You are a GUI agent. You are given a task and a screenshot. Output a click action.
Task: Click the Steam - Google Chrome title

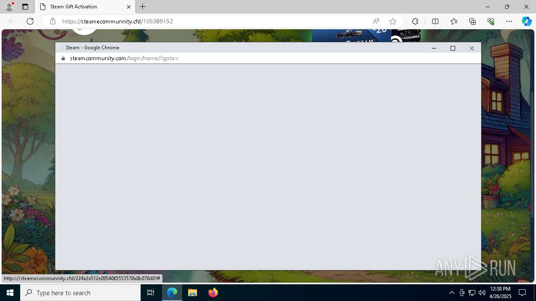92,48
